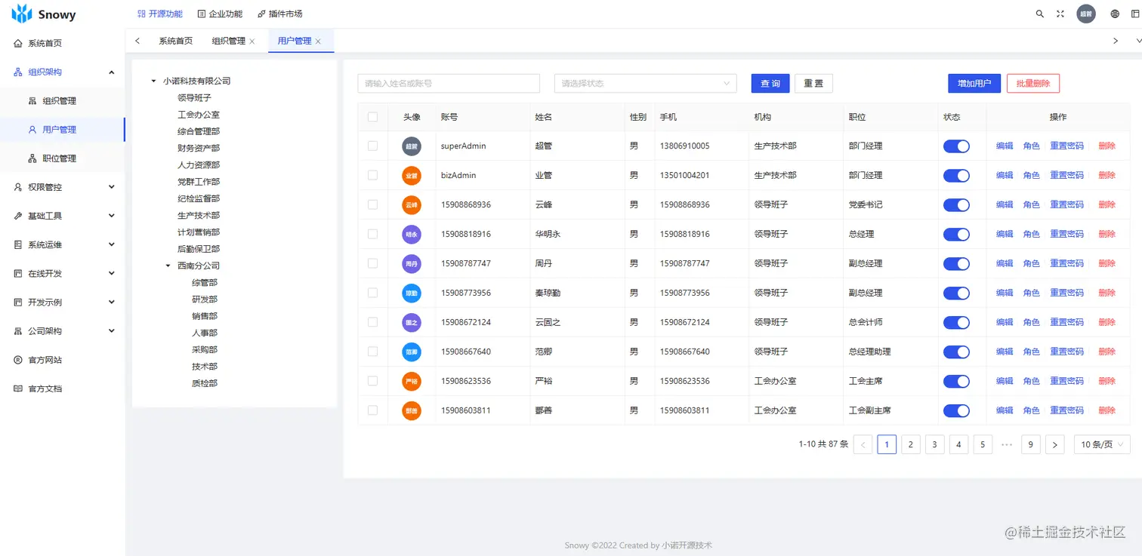Click the avatar for user 秦琼勤
Viewport: 1142px width, 556px height.
(412, 293)
